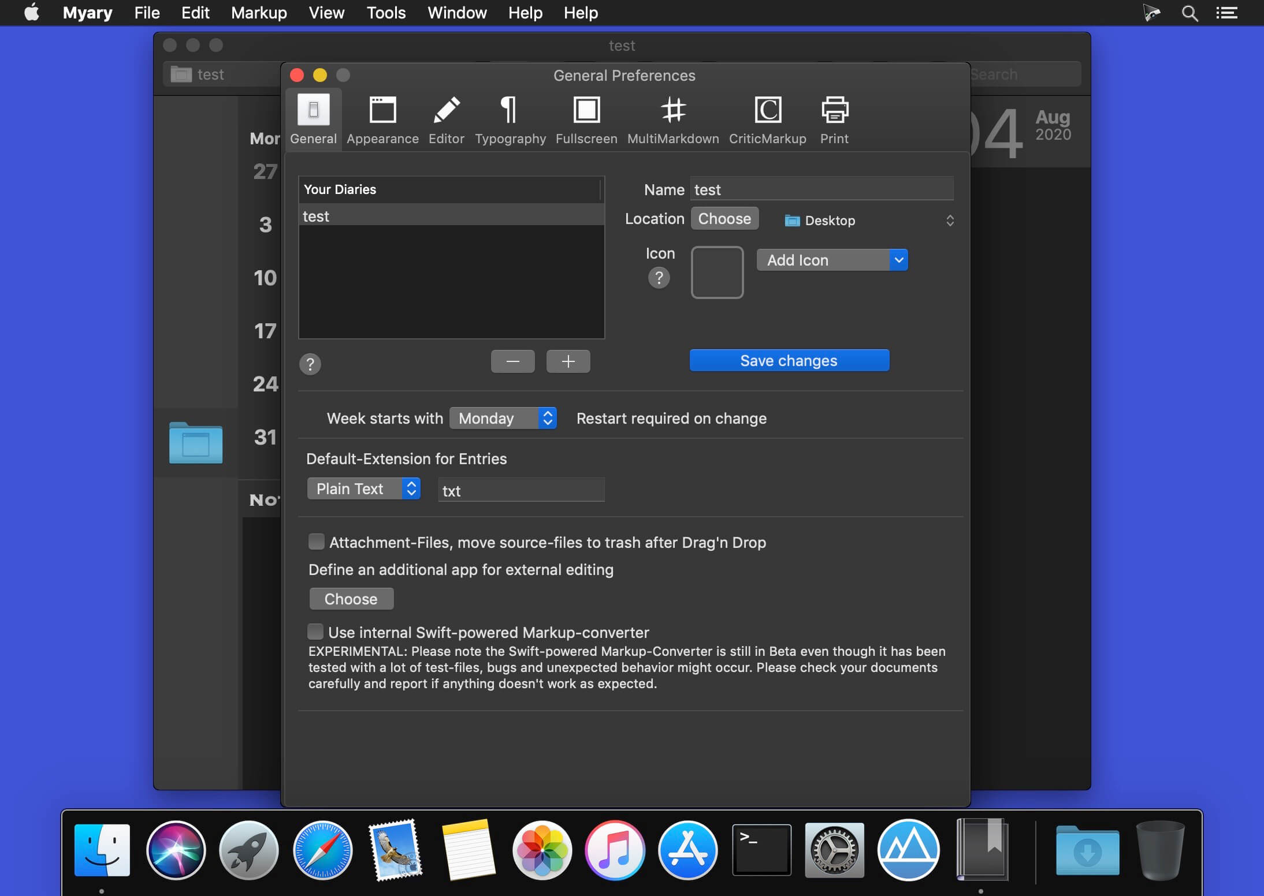Open the Edit menu
Image resolution: width=1264 pixels, height=896 pixels.
pos(195,13)
